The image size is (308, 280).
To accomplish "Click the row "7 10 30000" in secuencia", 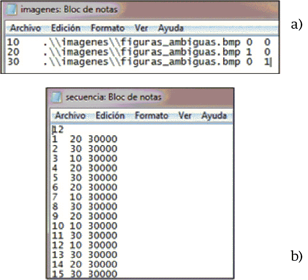I will coord(84,197).
